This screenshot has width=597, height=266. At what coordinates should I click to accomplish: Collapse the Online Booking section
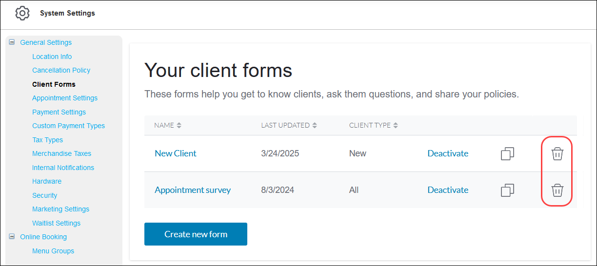pyautogui.click(x=12, y=237)
